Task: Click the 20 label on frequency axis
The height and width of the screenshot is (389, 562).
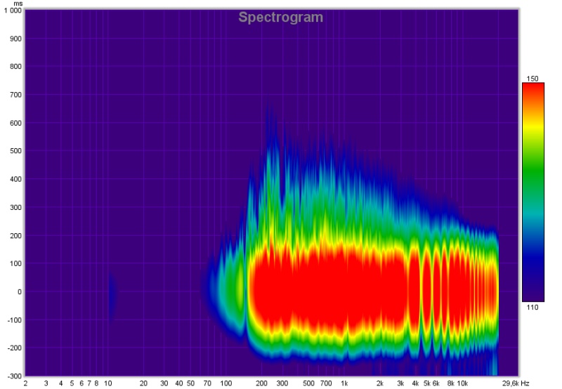Action: tap(143, 383)
